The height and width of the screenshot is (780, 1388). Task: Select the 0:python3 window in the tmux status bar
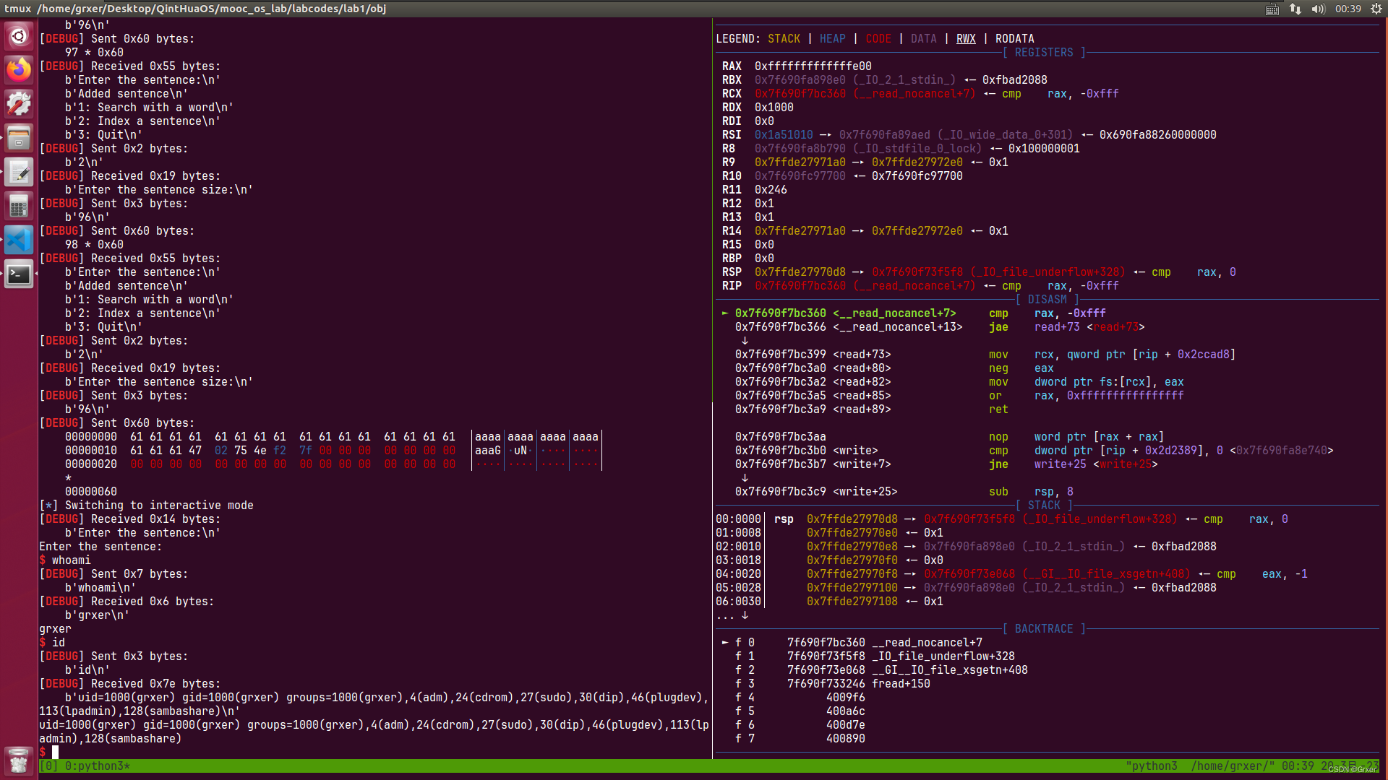click(94, 766)
